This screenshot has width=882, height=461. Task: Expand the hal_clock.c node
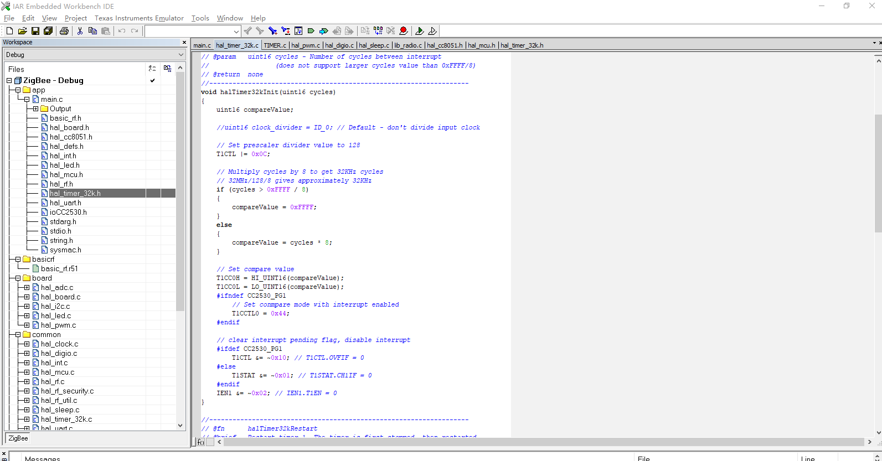pyautogui.click(x=27, y=344)
